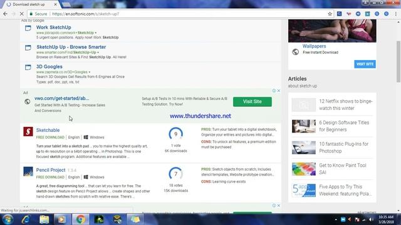Click the vwo.com/get-started ad link

pyautogui.click(x=62, y=98)
